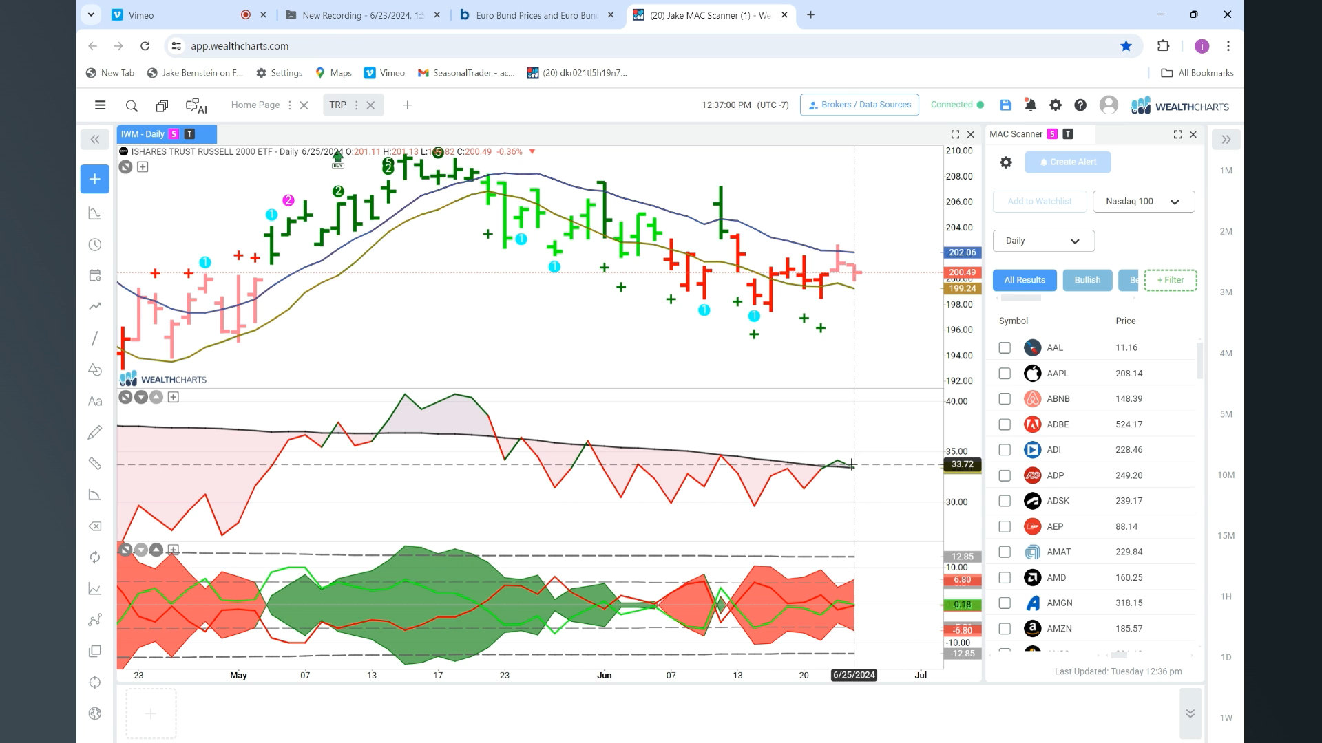Click the filter buttons horizontal scrollbar

(x=1021, y=299)
